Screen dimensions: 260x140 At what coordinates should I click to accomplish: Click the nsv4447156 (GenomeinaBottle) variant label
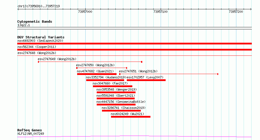[121, 102]
